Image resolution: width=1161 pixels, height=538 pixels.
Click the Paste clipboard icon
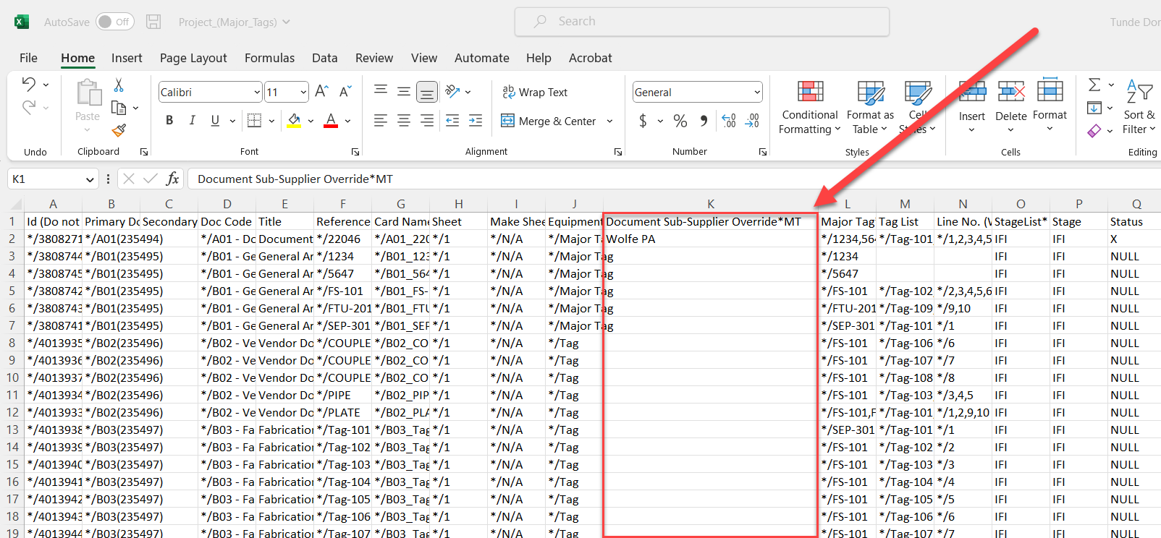coord(88,93)
